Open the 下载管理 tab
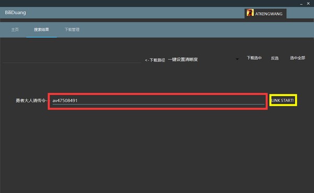This screenshot has height=193, width=314. coord(72,30)
